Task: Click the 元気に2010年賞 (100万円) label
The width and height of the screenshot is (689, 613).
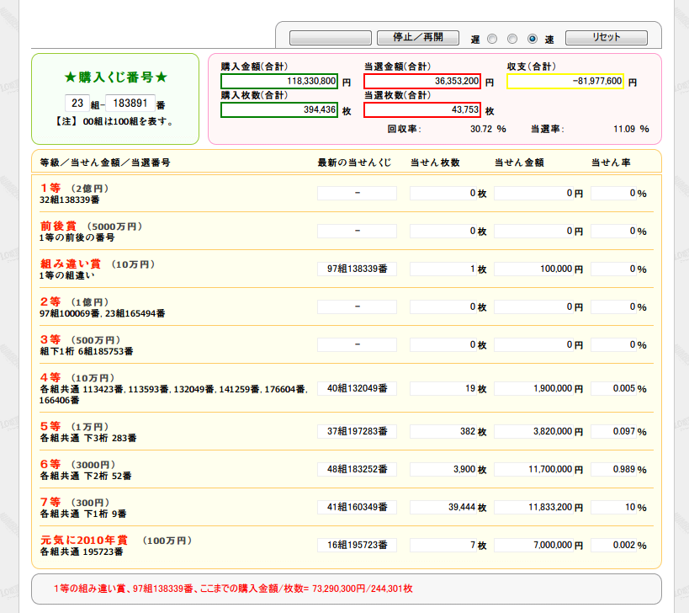Action: click(x=116, y=540)
